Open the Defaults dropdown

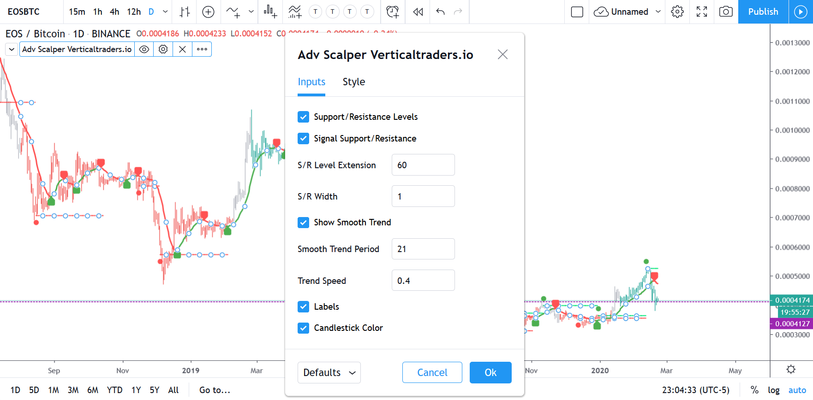pos(329,372)
